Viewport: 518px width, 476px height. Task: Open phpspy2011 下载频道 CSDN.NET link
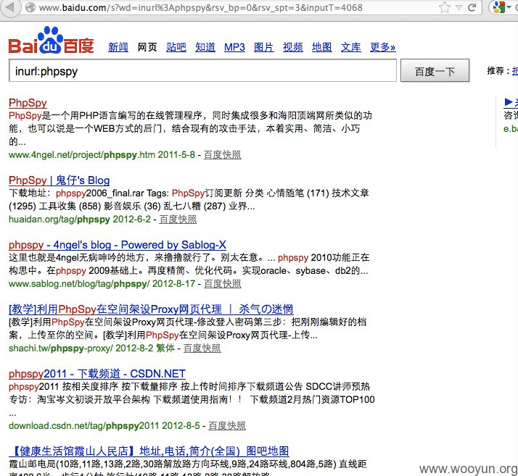(97, 374)
